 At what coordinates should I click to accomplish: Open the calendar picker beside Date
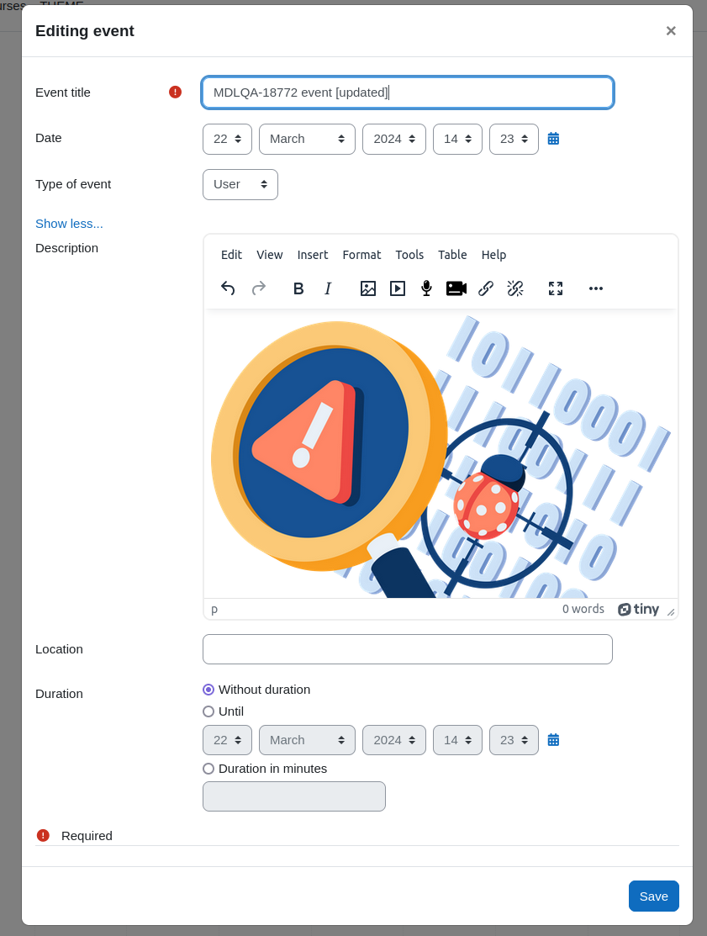click(x=553, y=139)
